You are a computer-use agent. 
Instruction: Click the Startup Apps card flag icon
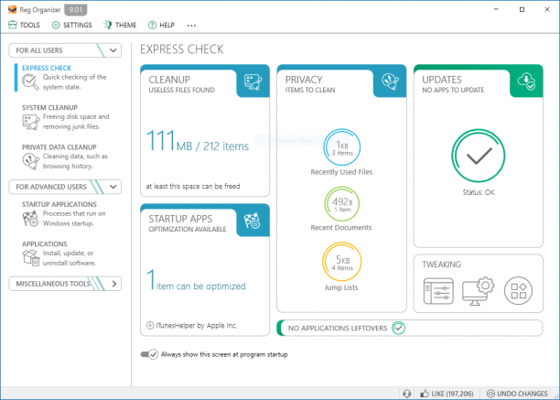click(253, 222)
